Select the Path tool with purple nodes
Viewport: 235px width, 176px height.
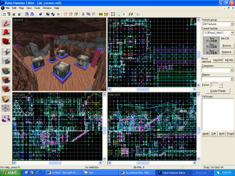pyautogui.click(x=6, y=118)
